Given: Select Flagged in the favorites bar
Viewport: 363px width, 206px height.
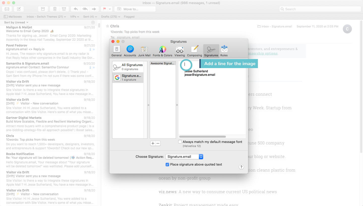Looking at the screenshot, I should [129, 17].
